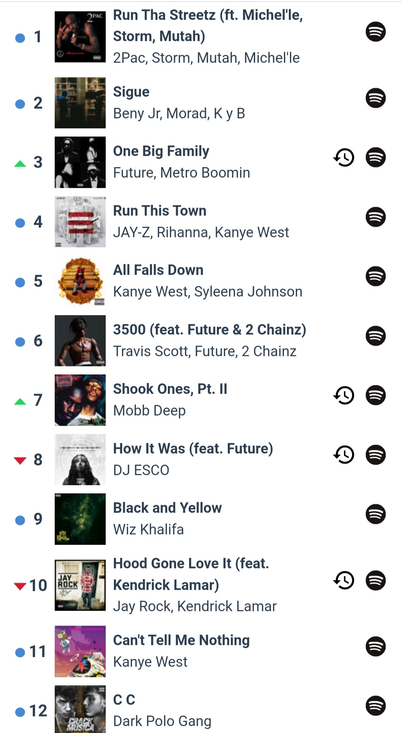Click the Wiz Khalifa artist name

point(149,529)
